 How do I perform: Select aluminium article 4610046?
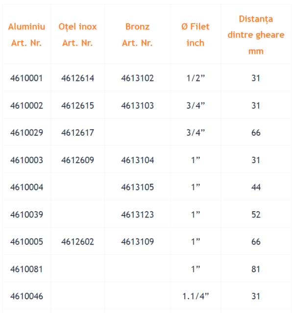point(26,296)
